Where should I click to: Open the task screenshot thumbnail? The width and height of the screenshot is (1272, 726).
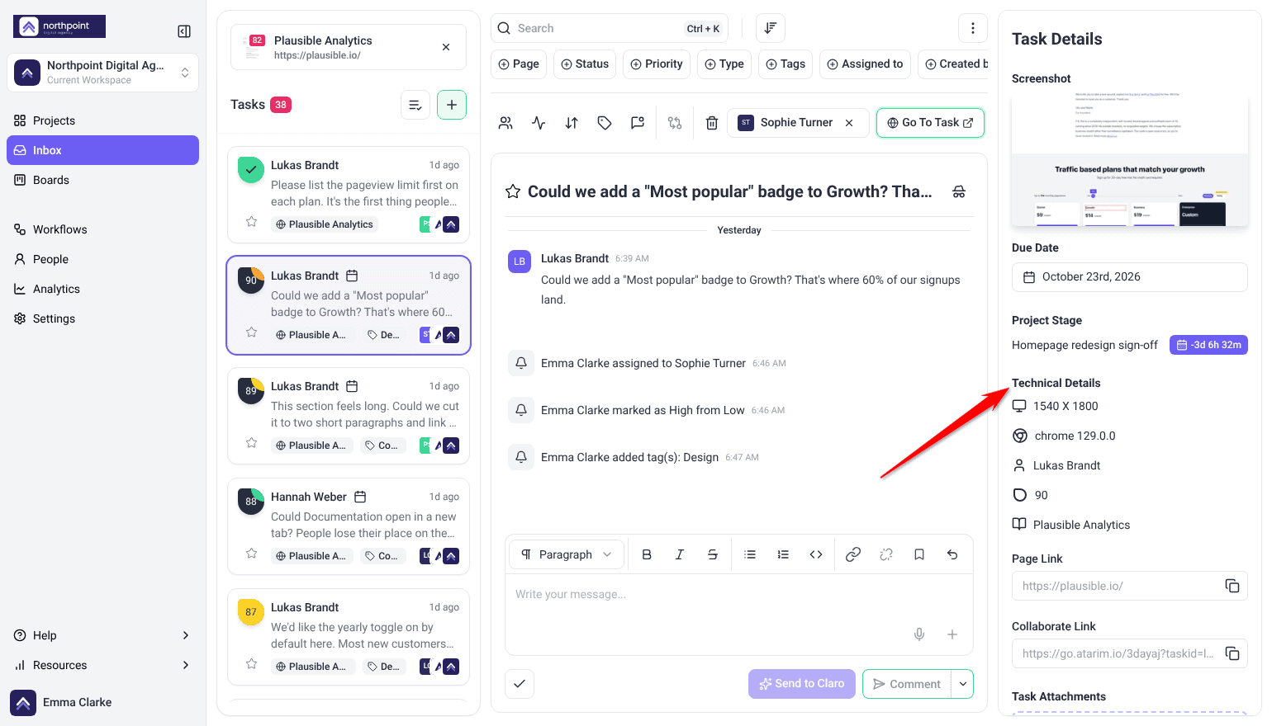pyautogui.click(x=1130, y=160)
